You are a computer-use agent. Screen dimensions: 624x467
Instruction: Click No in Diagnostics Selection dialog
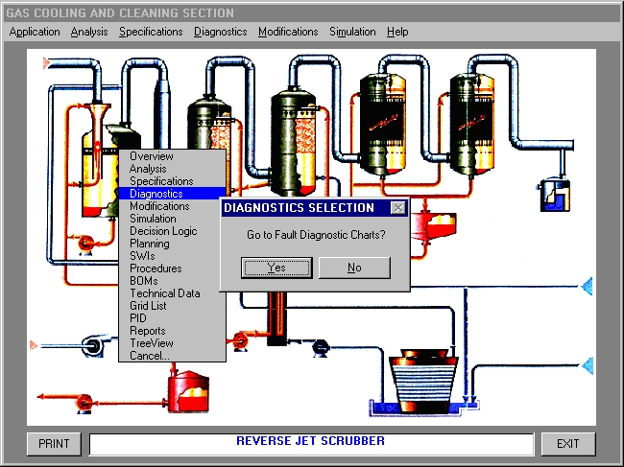point(354,268)
